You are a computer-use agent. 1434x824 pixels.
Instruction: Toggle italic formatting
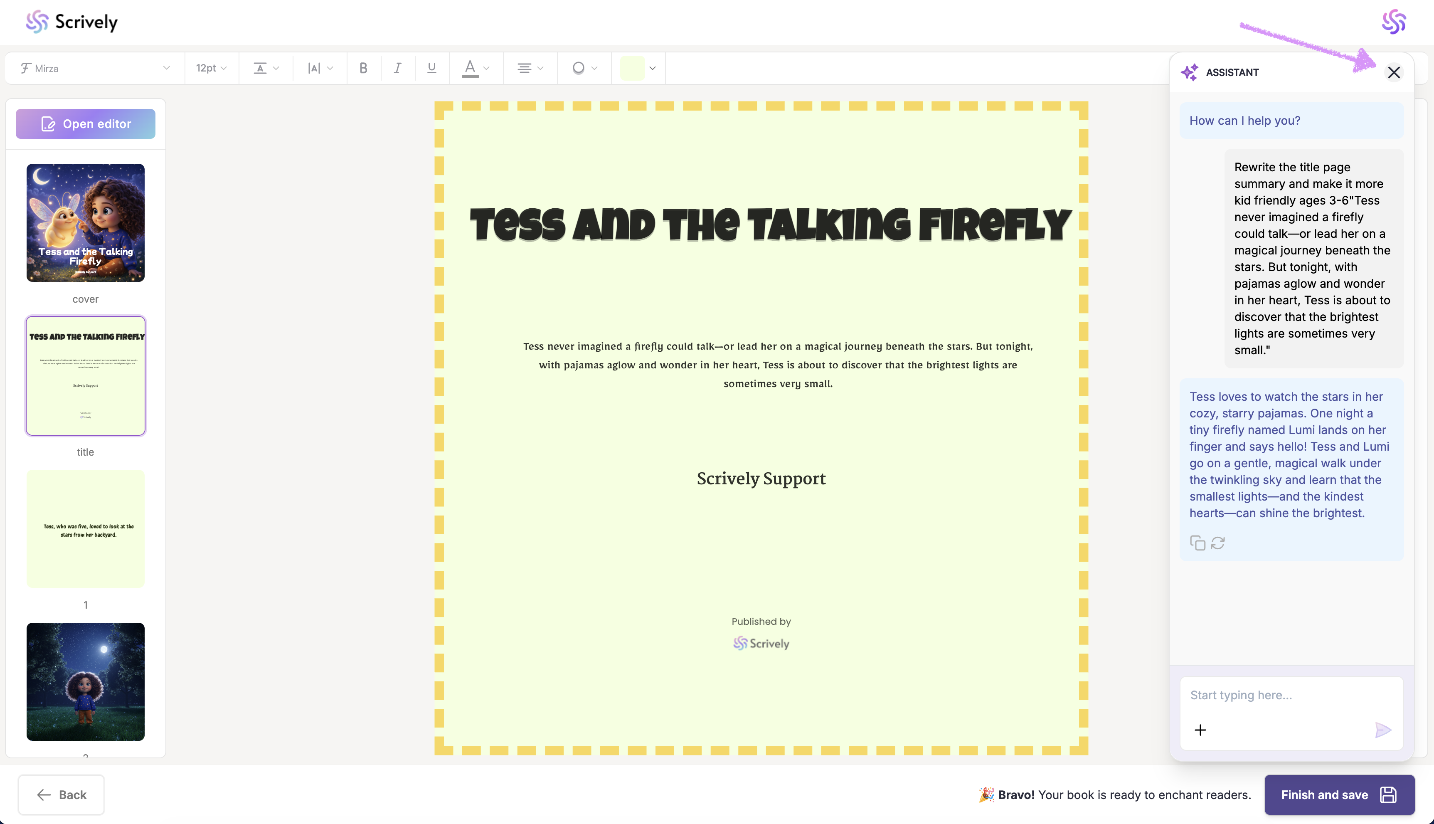point(398,68)
